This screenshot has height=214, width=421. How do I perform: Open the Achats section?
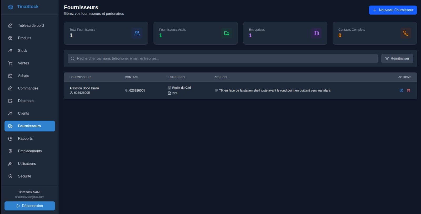pyautogui.click(x=30, y=76)
